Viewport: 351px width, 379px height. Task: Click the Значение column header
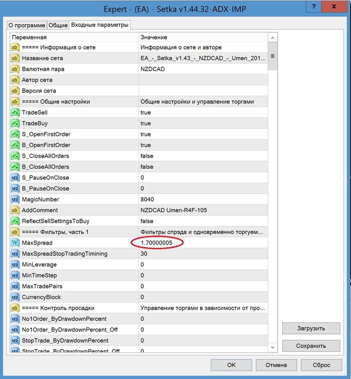pyautogui.click(x=204, y=37)
